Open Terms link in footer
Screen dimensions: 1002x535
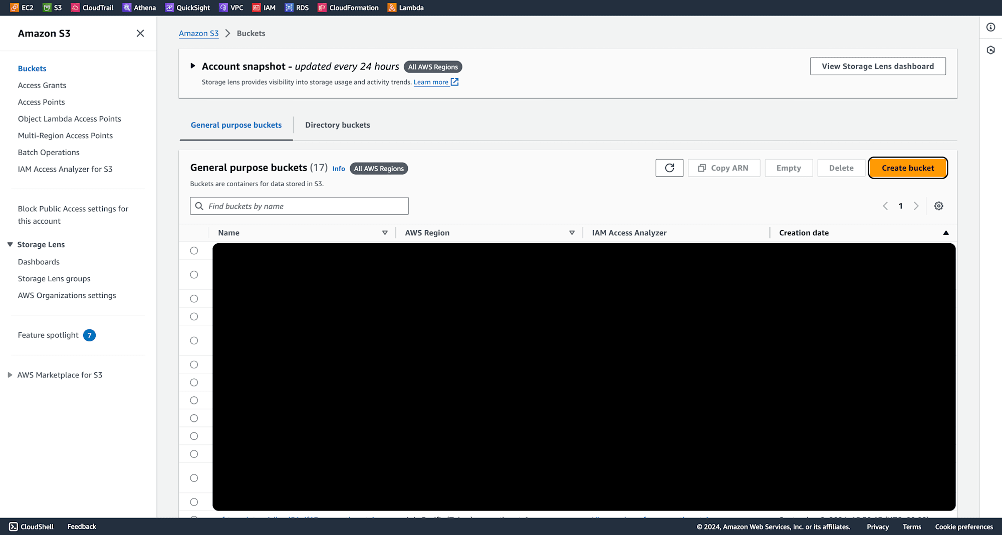[x=912, y=526]
